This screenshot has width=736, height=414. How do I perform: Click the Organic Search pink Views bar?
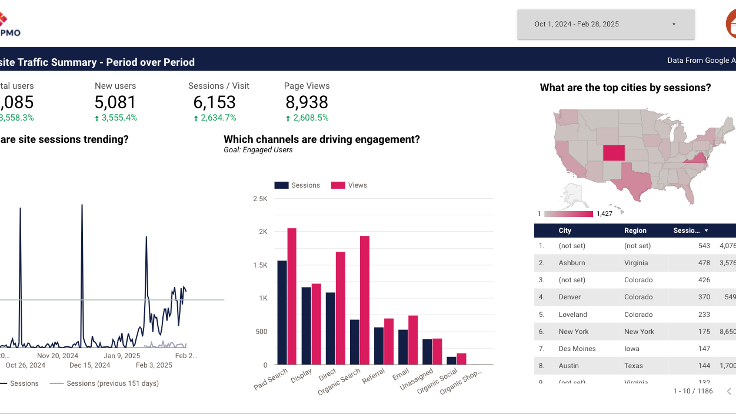(365, 300)
